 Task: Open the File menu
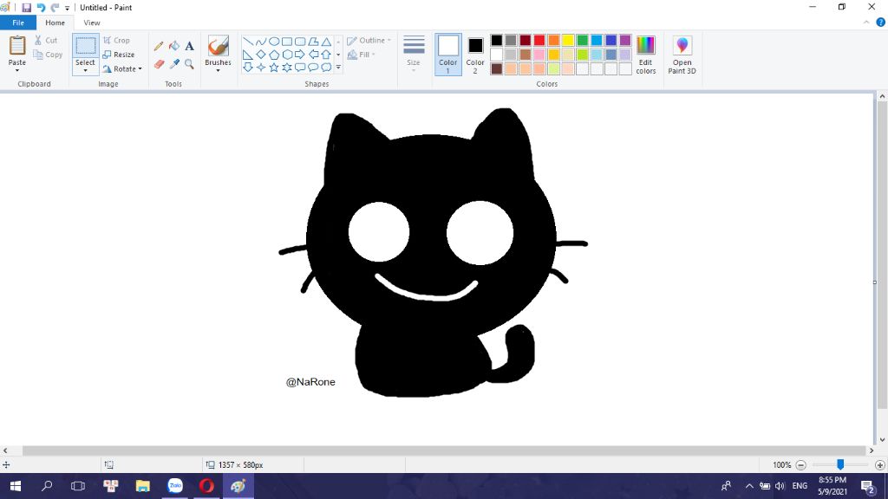pos(18,23)
